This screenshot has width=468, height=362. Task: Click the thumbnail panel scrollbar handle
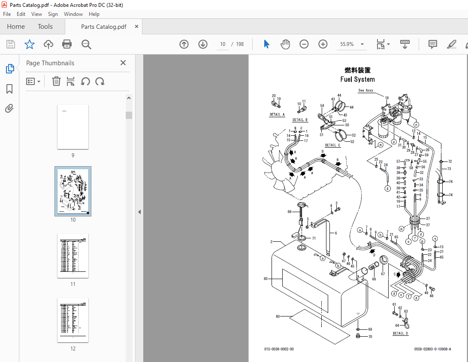click(129, 115)
